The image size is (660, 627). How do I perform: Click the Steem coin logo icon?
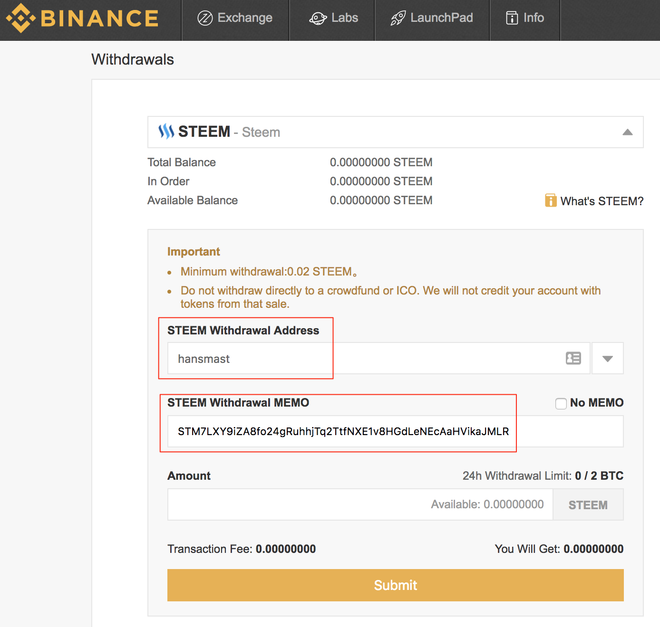click(166, 132)
